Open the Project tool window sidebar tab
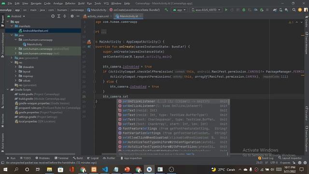The image size is (309, 174). tap(2, 21)
